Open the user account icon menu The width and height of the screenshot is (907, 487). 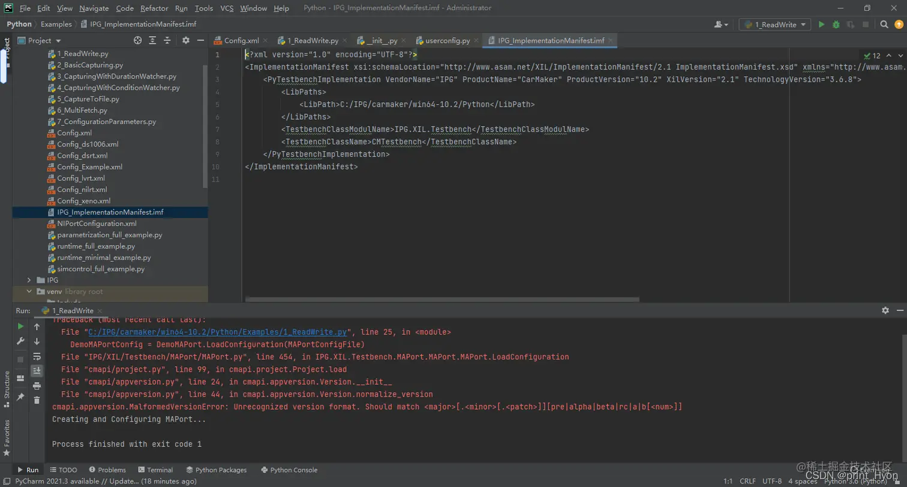coord(720,25)
